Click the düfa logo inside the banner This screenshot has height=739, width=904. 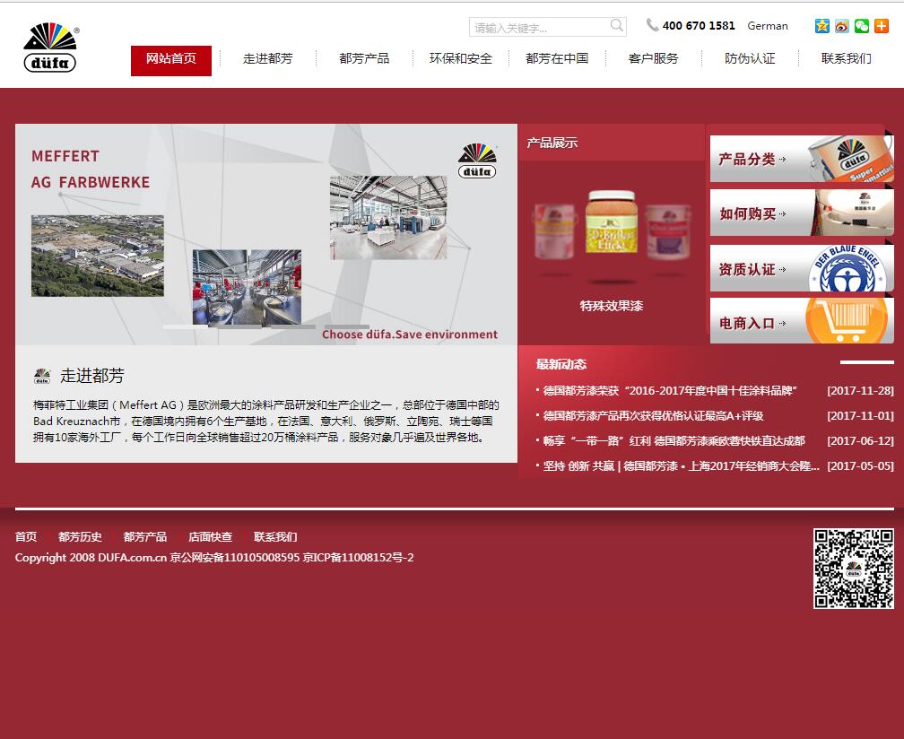tap(477, 161)
